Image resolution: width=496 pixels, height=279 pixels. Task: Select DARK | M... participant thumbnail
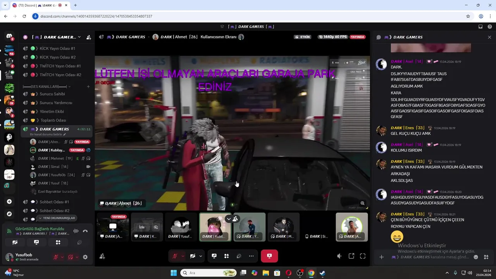click(x=284, y=227)
